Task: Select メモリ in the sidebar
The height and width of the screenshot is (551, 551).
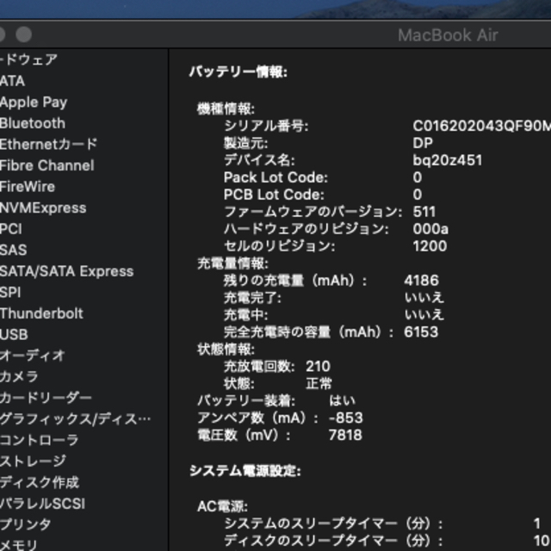Action: [x=19, y=545]
